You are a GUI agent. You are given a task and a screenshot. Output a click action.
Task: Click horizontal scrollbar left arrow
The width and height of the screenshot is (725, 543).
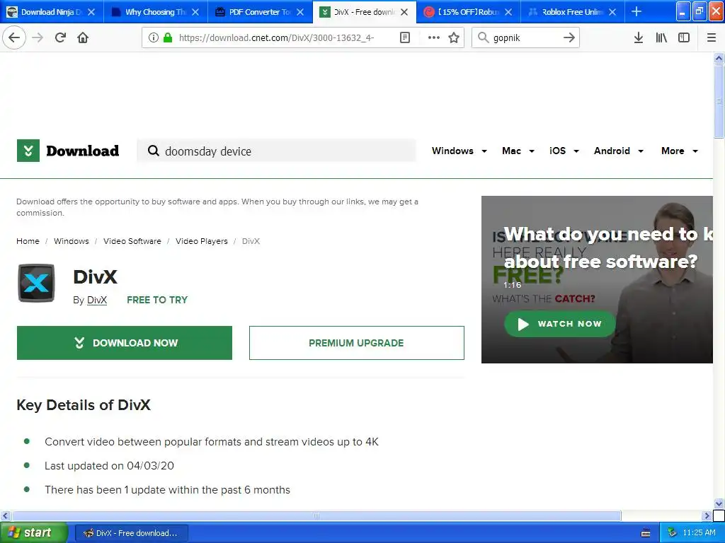click(5, 515)
